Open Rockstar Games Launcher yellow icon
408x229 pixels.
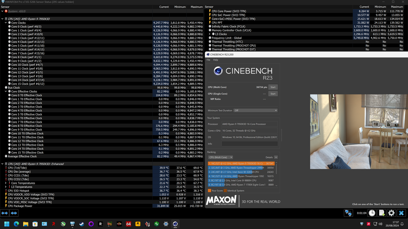point(138,224)
